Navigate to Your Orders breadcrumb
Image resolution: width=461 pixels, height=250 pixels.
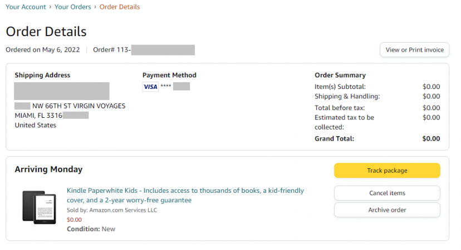coord(72,7)
